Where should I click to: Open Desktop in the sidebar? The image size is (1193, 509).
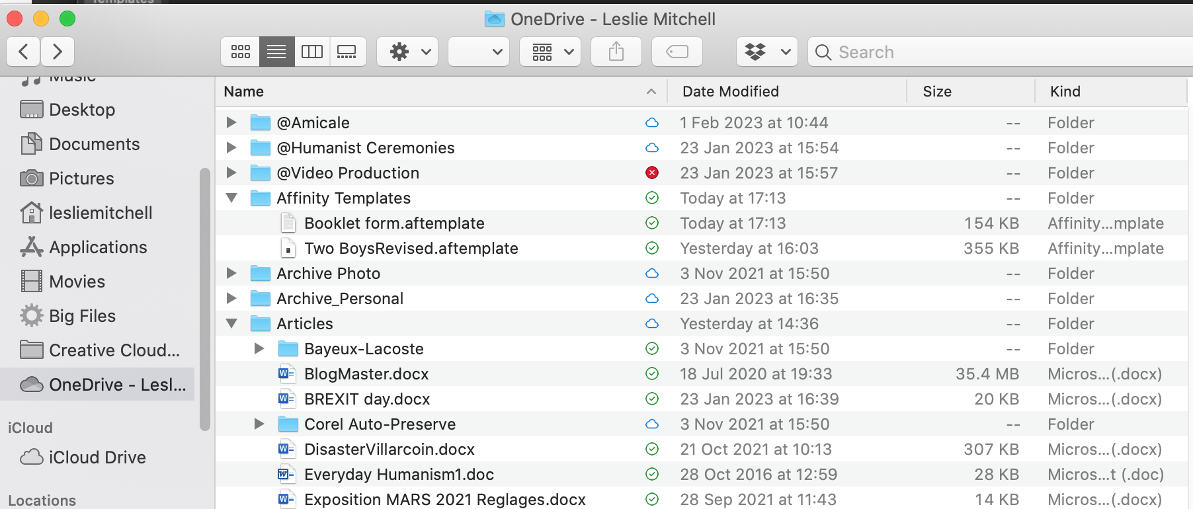click(x=82, y=110)
